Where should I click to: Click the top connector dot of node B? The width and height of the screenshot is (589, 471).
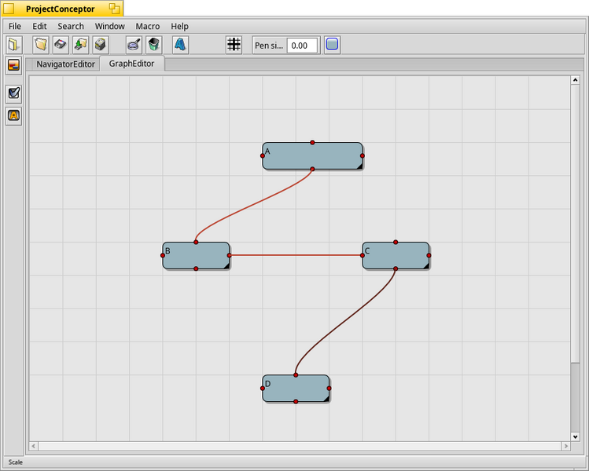196,243
